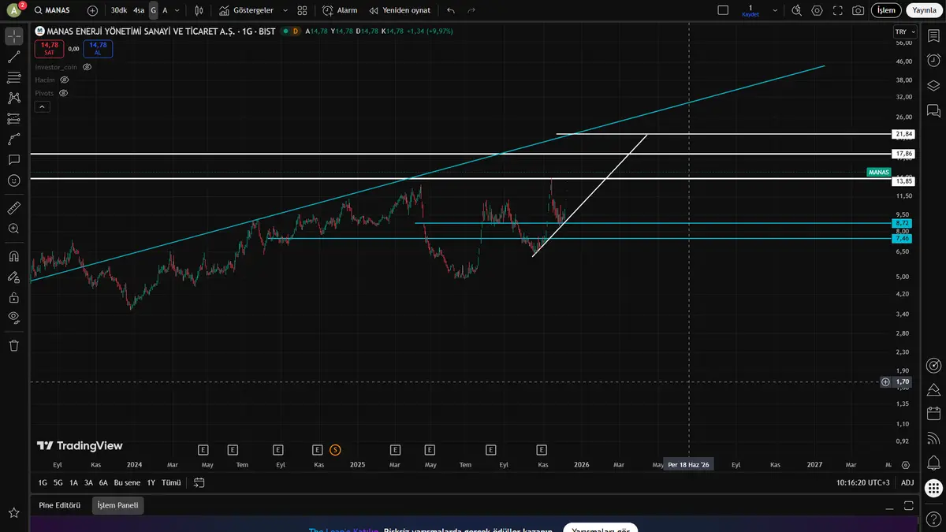Toggle lock all drawings
Image resolution: width=946 pixels, height=532 pixels.
coord(13,297)
